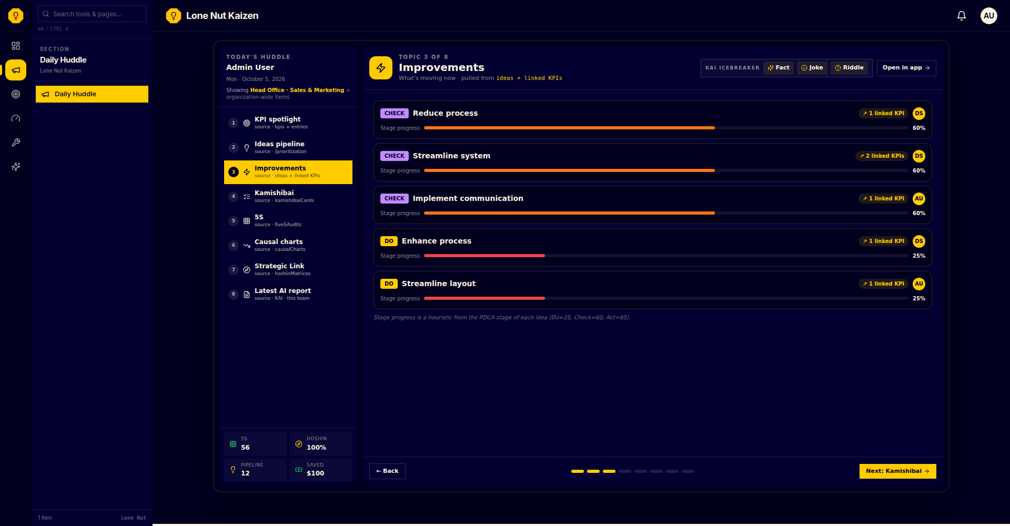1010x526 pixels.
Task: Go to KPI spotlight topic
Action: [288, 123]
